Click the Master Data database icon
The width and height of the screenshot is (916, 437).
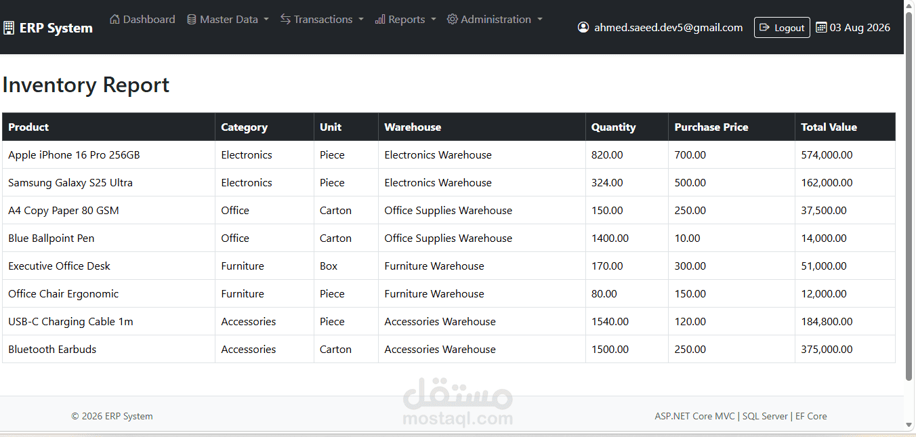192,19
